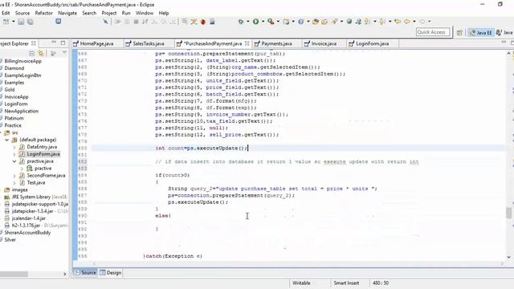Click the Save All toolbar icon
The height and width of the screenshot is (289, 514).
31,22
